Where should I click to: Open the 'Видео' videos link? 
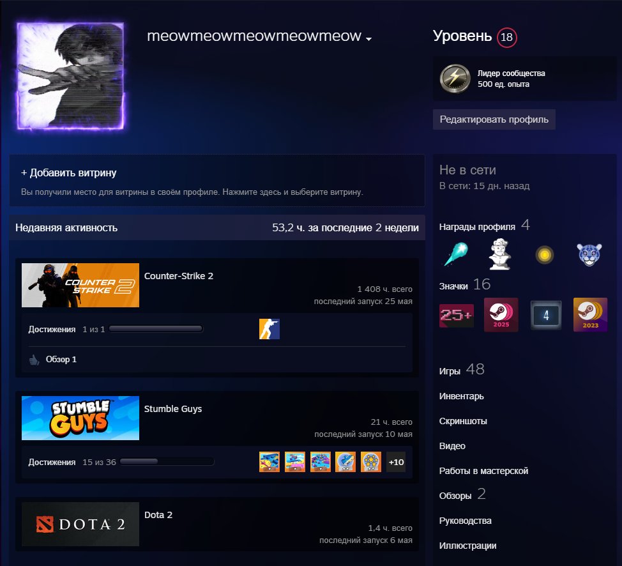coord(452,446)
